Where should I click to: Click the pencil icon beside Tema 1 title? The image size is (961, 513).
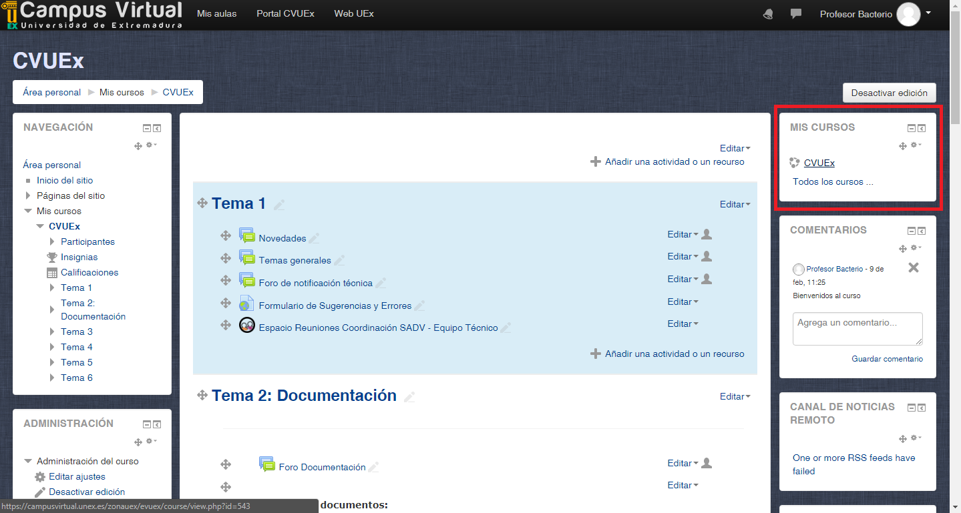(279, 205)
